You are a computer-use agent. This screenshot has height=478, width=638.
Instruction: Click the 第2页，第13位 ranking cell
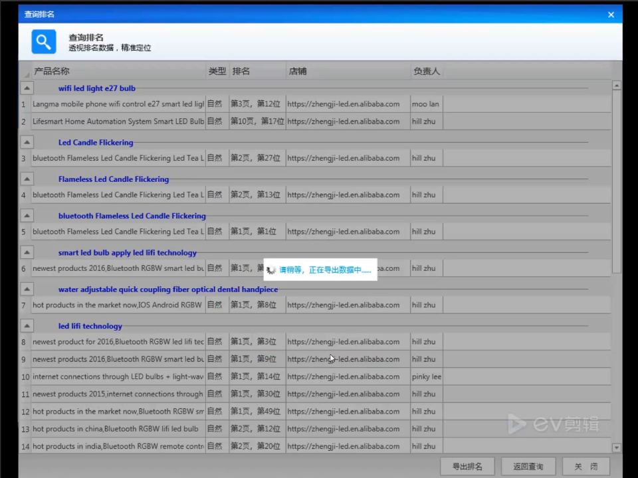258,195
